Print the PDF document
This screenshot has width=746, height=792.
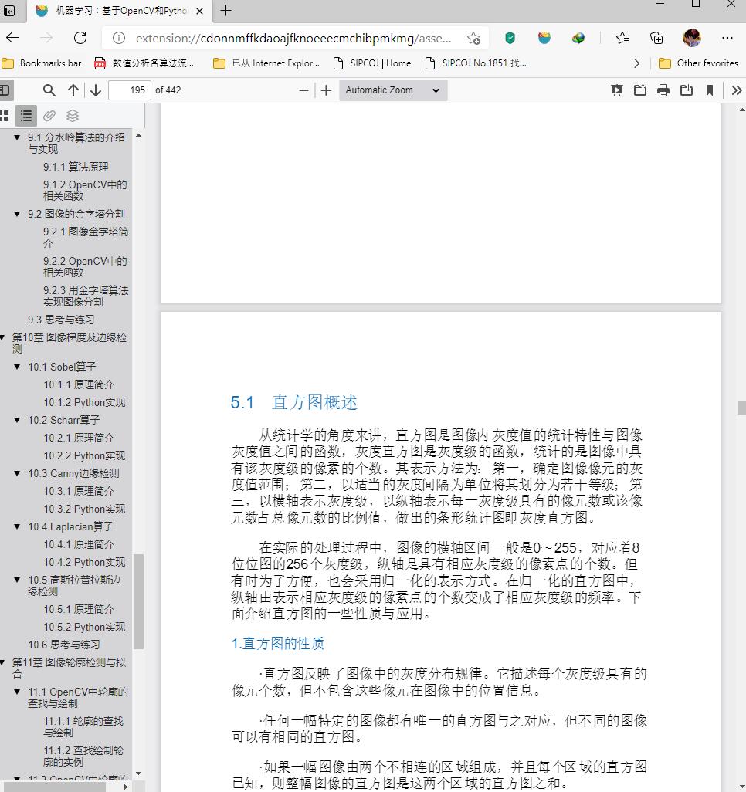pyautogui.click(x=663, y=90)
